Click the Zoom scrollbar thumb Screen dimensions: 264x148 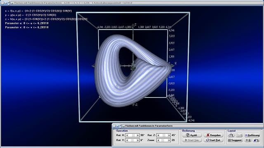[x=163, y=140]
